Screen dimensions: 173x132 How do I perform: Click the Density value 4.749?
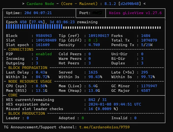coord(94,45)
